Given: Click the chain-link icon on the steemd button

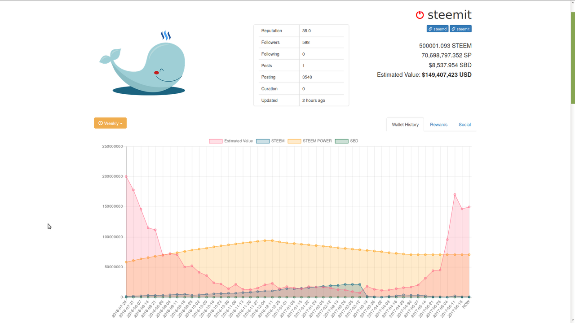Looking at the screenshot, I should (430, 29).
